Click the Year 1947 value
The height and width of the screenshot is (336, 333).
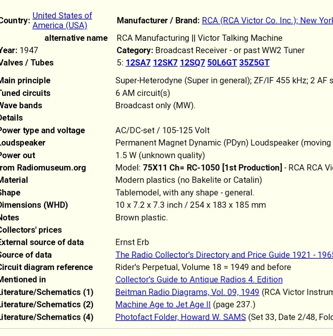[x=29, y=50]
